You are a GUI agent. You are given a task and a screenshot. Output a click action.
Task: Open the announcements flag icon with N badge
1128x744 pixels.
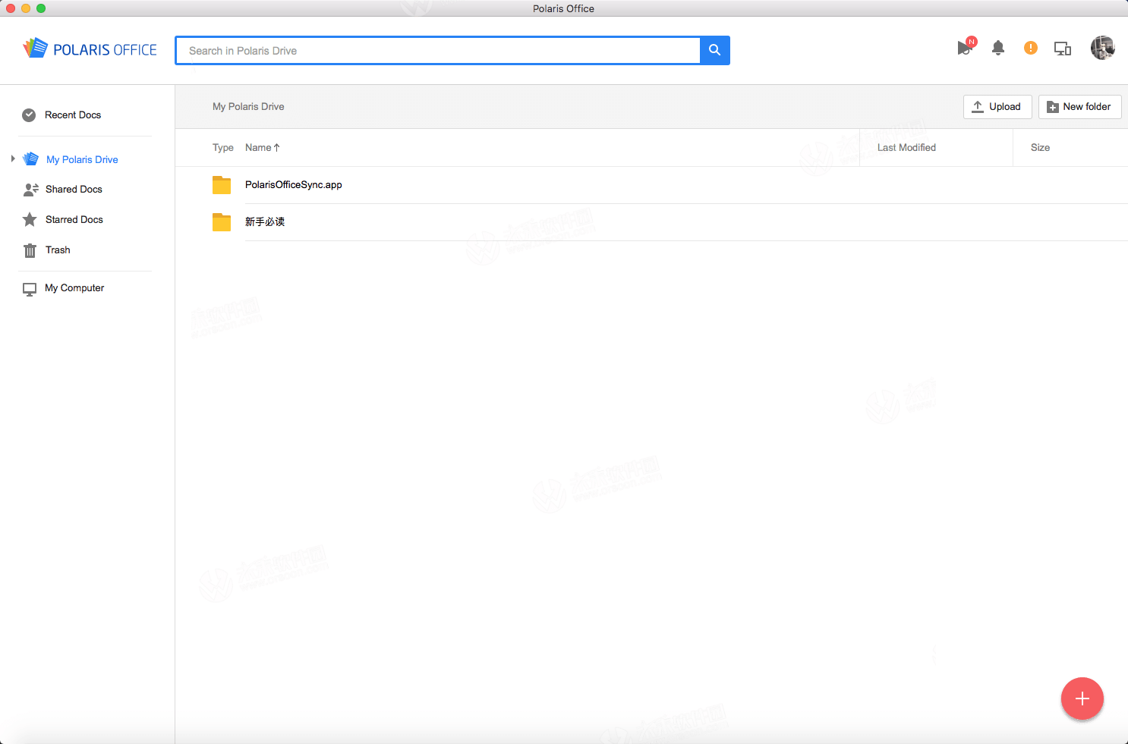tap(965, 47)
